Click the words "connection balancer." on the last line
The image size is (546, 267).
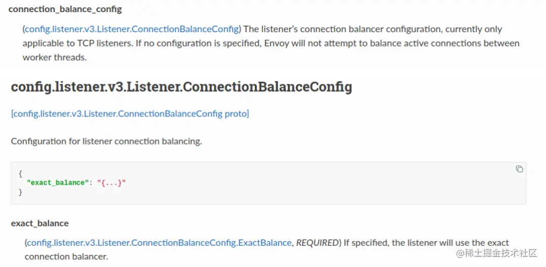click(x=66, y=256)
